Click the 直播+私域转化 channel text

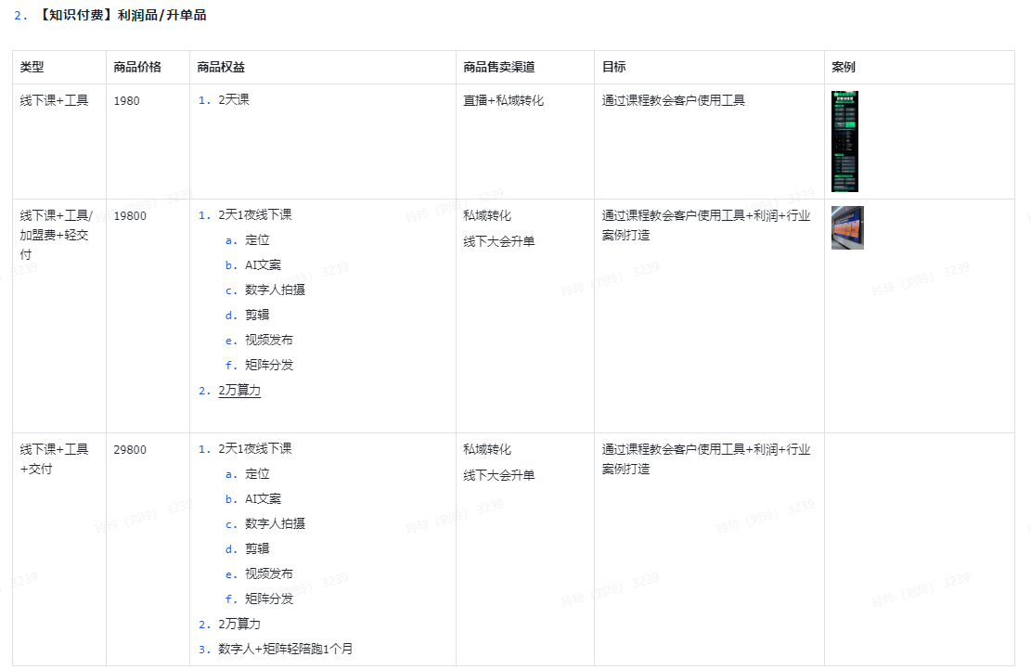(504, 101)
